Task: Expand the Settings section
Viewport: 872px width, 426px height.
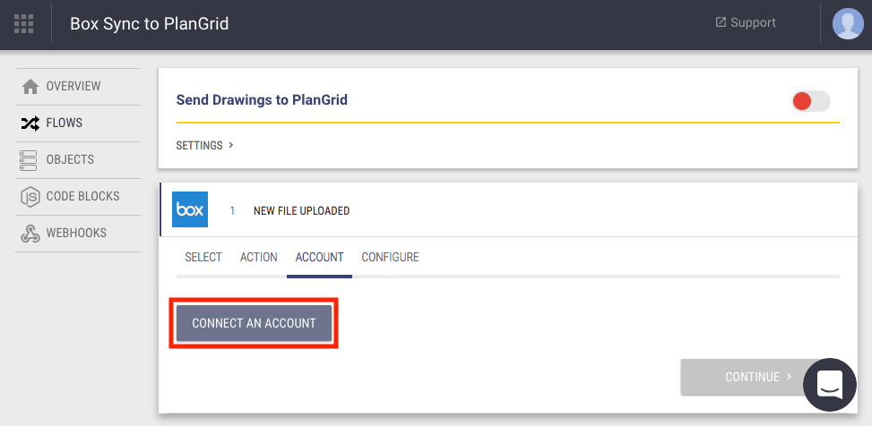Action: click(204, 145)
